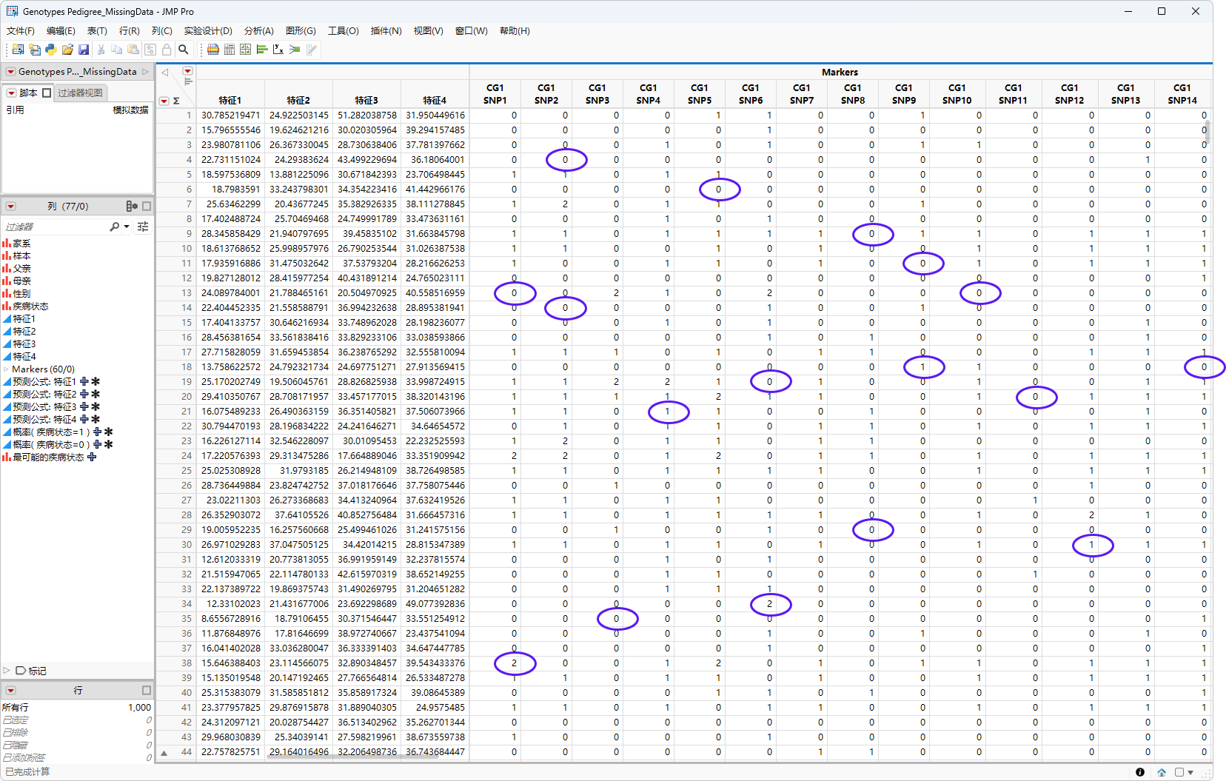Open the Graph Builder grid icon

point(246,50)
